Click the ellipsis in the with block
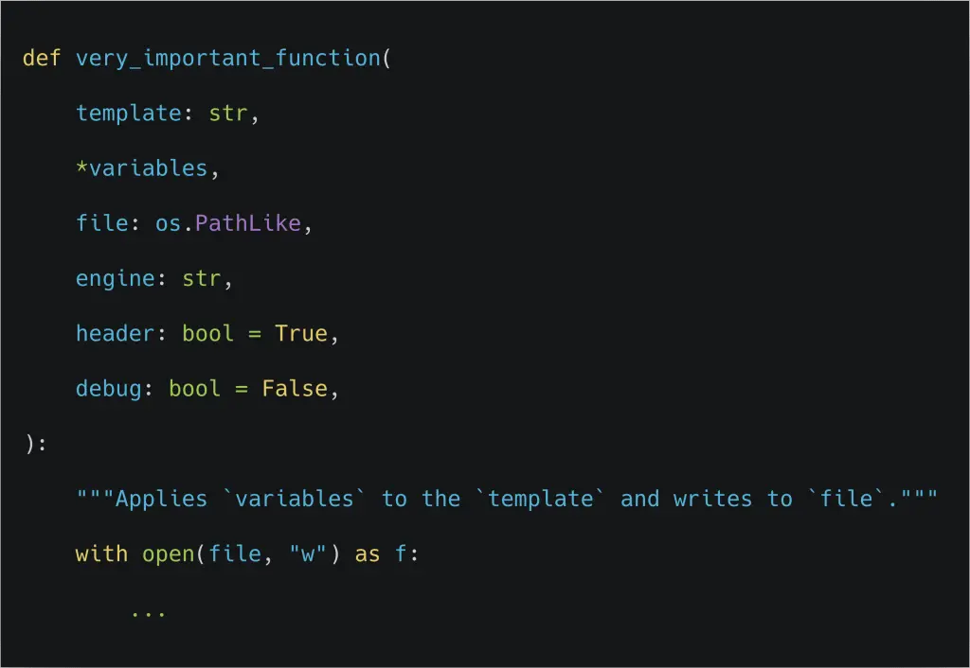 148,610
